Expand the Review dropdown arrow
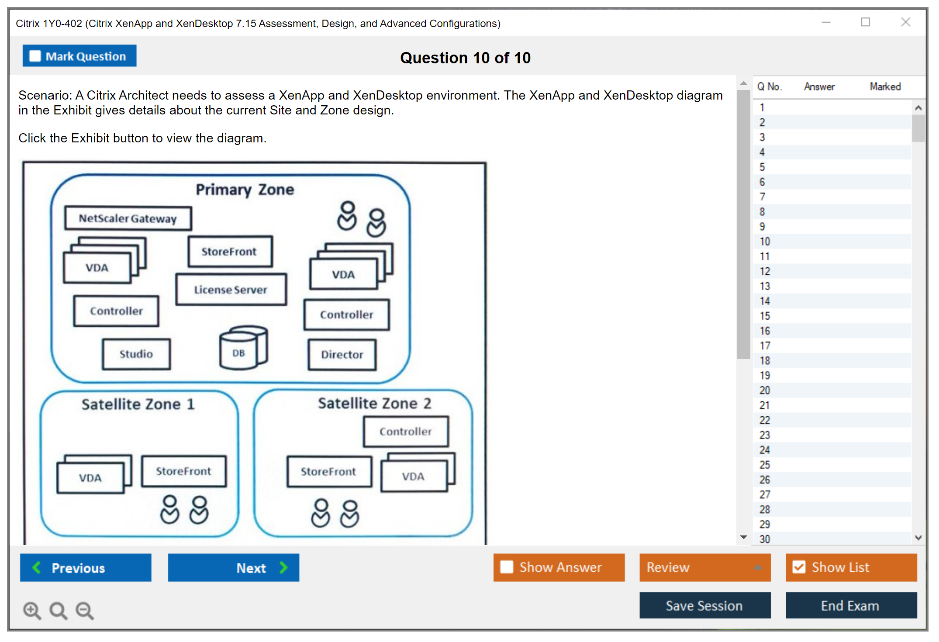Viewport: 939px width, 642px height. coord(758,567)
